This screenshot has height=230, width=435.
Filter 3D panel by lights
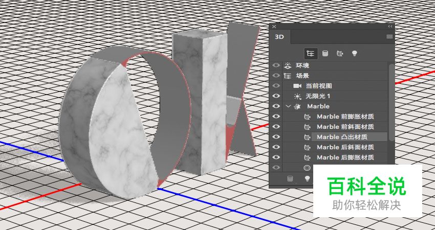(354, 53)
